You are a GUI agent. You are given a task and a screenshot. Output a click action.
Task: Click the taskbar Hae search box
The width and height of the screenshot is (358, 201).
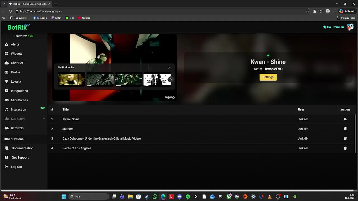point(89,197)
